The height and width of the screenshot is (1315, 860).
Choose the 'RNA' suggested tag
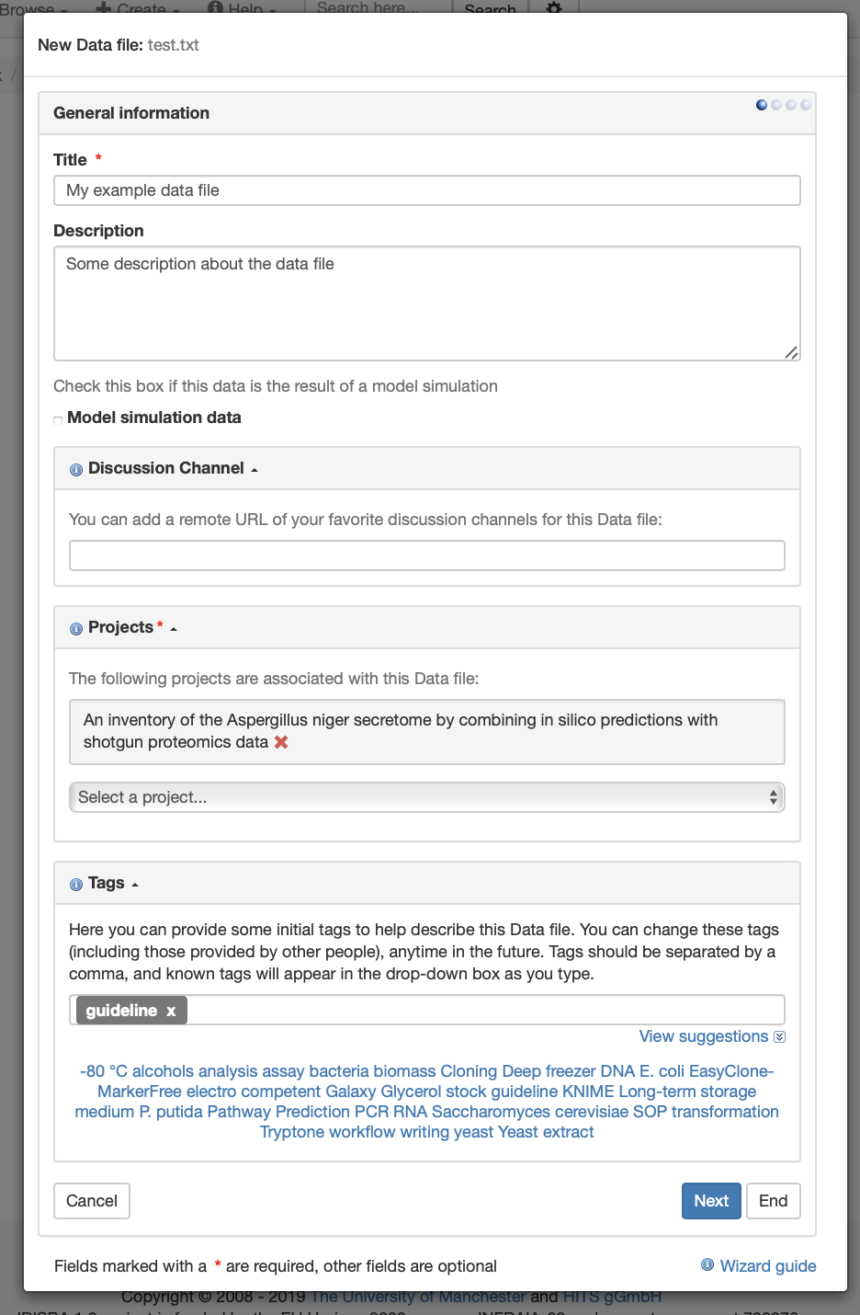click(x=410, y=1112)
